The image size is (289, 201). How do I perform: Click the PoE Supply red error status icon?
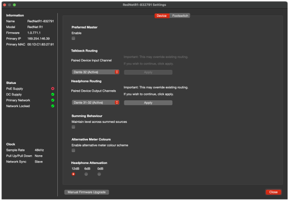coord(53,89)
